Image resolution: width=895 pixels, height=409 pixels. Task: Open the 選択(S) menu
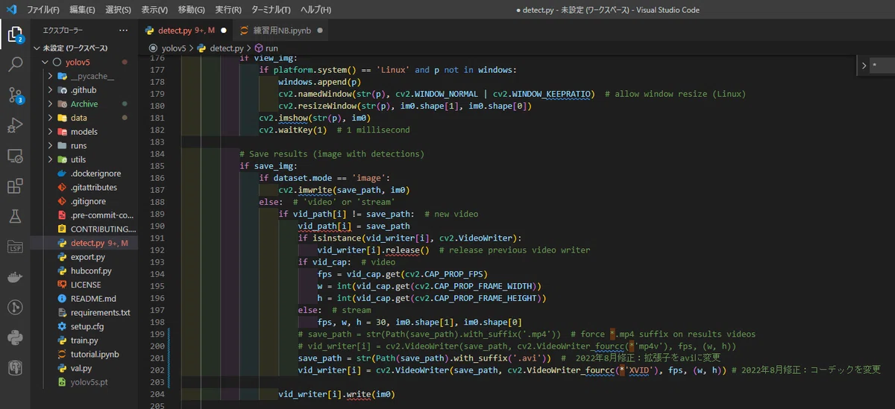tap(118, 10)
